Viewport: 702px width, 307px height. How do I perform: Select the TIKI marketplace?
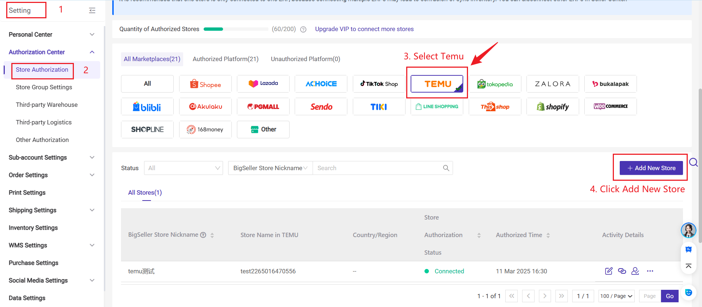(379, 106)
